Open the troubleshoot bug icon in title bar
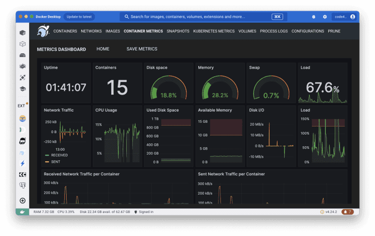The height and width of the screenshot is (236, 375). pyautogui.click(x=314, y=17)
